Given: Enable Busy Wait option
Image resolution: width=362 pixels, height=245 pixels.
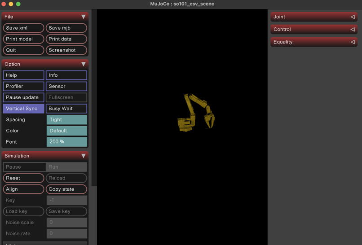Looking at the screenshot, I should [66, 109].
